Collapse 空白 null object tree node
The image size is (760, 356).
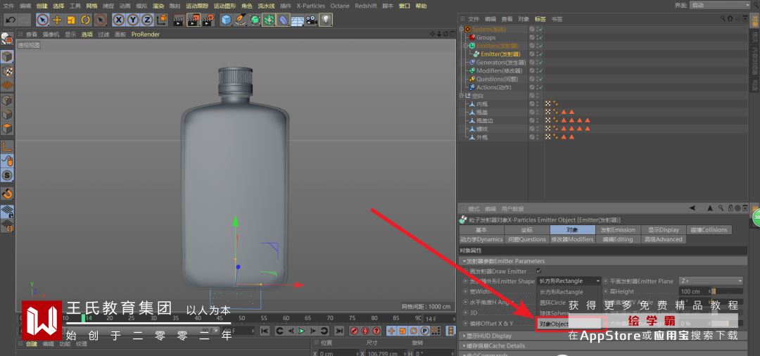462,96
